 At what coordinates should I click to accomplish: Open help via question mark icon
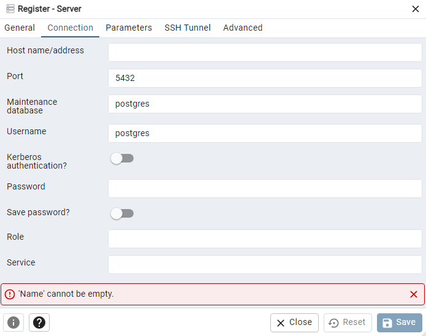pos(39,323)
